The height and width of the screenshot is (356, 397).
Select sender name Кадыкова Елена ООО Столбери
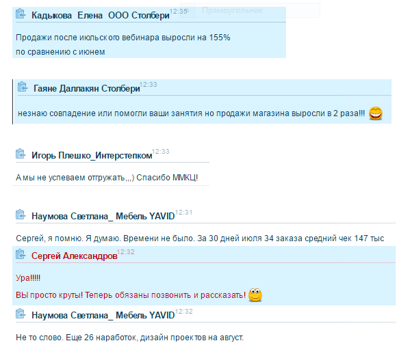pyautogui.click(x=100, y=16)
